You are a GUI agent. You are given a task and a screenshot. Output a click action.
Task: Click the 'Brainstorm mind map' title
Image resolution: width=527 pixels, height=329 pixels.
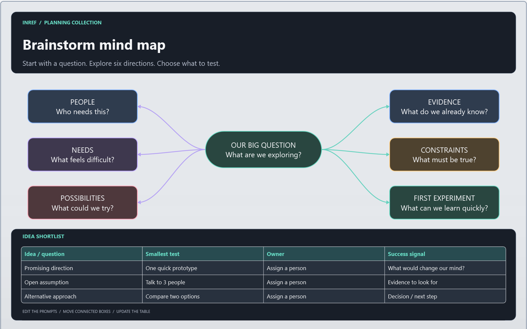pyautogui.click(x=94, y=45)
